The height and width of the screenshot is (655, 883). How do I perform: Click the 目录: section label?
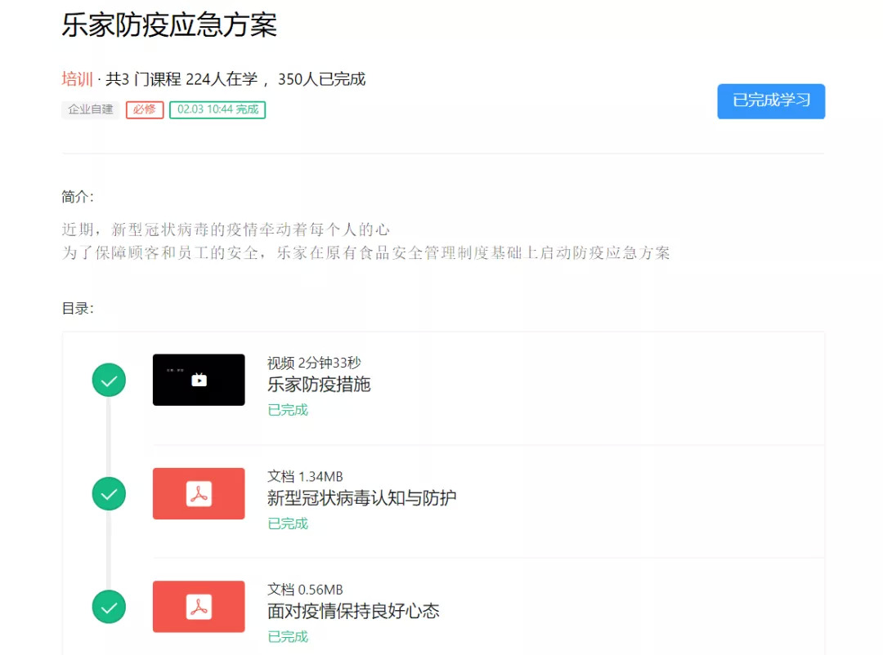click(x=78, y=309)
